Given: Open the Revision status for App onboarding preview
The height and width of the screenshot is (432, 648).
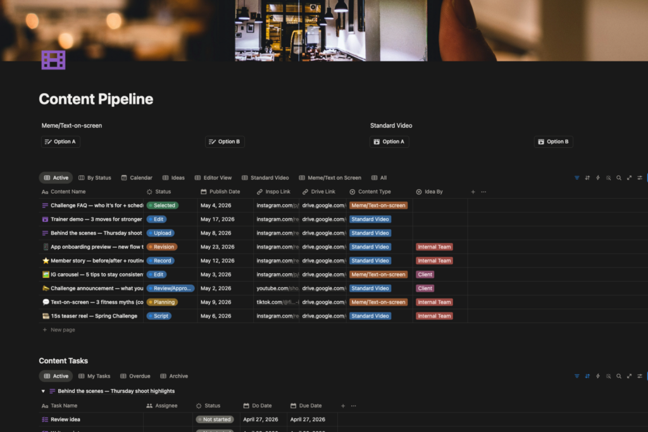Looking at the screenshot, I should click(162, 247).
